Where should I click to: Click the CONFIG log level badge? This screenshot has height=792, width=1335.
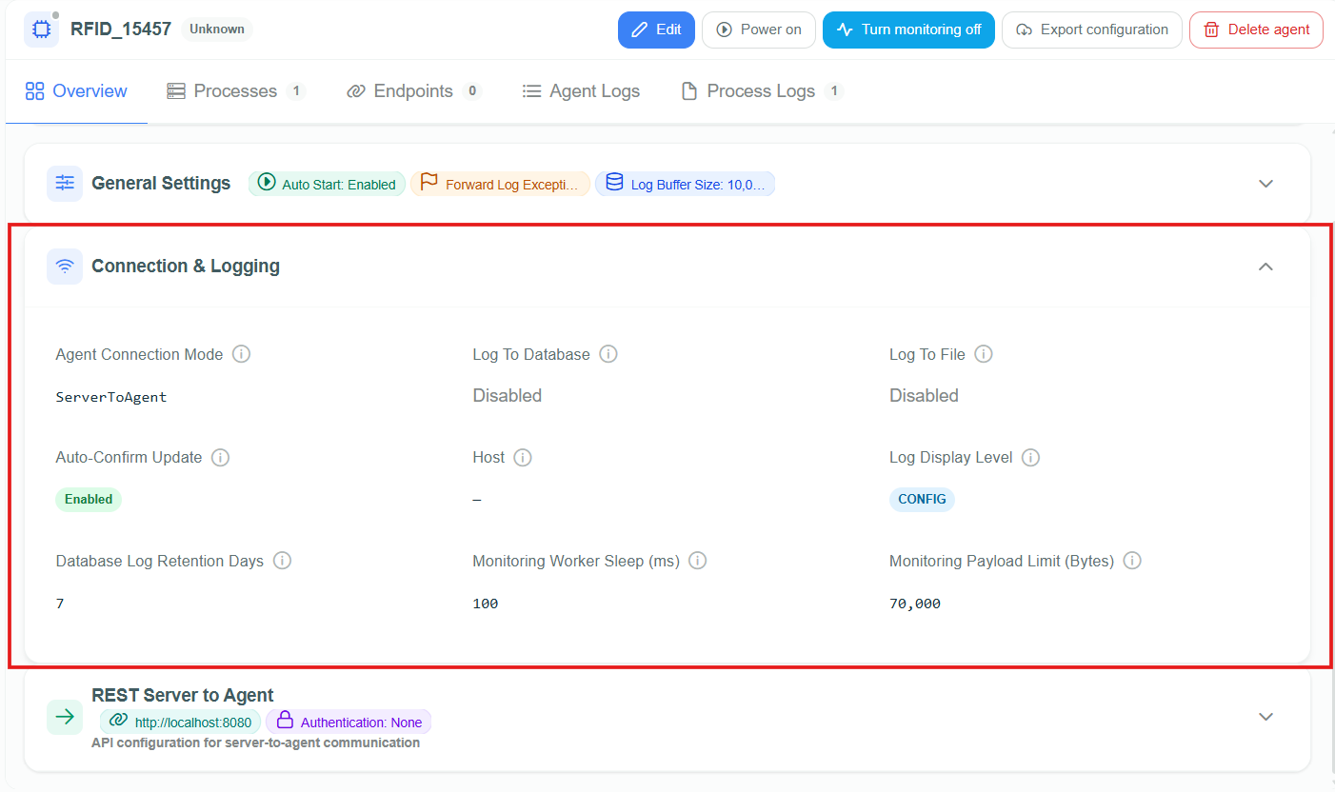pyautogui.click(x=922, y=500)
